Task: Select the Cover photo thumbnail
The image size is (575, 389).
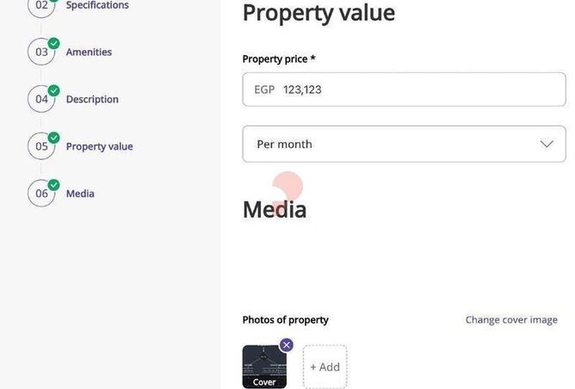Action: [263, 368]
